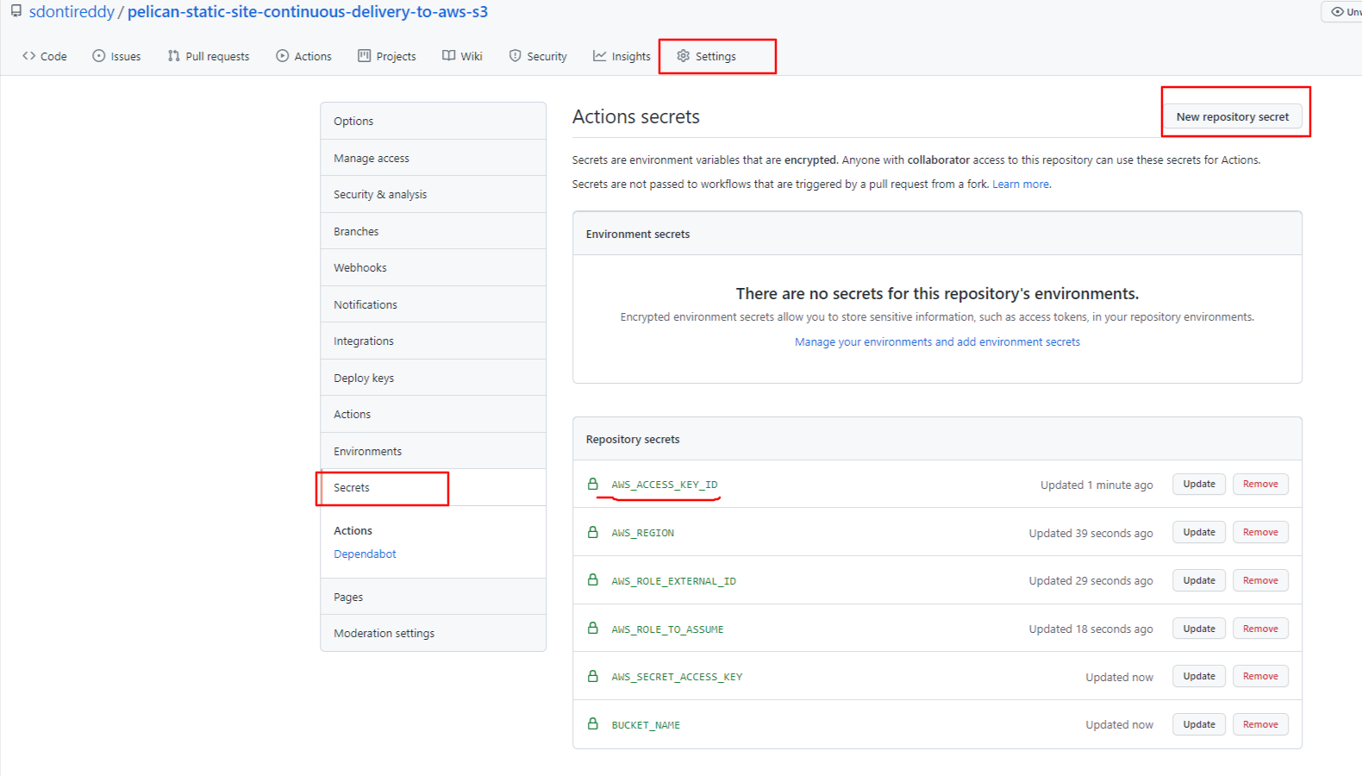The height and width of the screenshot is (776, 1362).
Task: Update the BUCKET_NAME secret
Action: (x=1199, y=725)
